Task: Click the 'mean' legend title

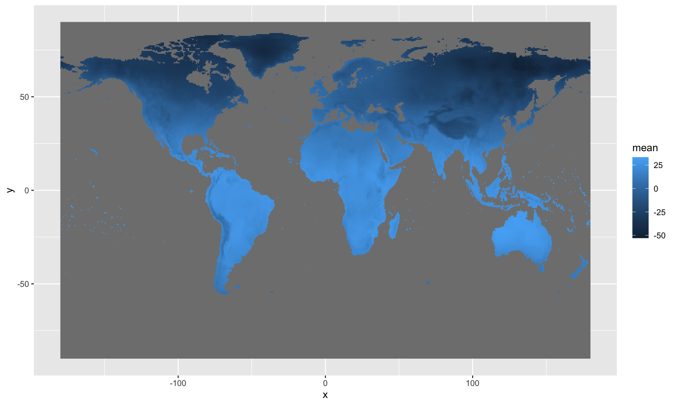Action: [x=645, y=148]
